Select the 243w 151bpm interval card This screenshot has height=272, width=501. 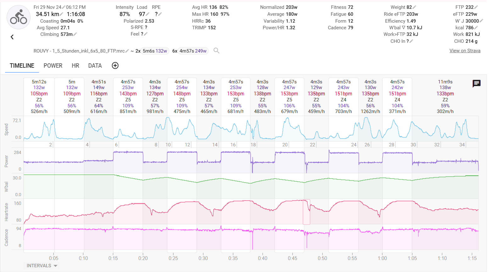(x=343, y=96)
